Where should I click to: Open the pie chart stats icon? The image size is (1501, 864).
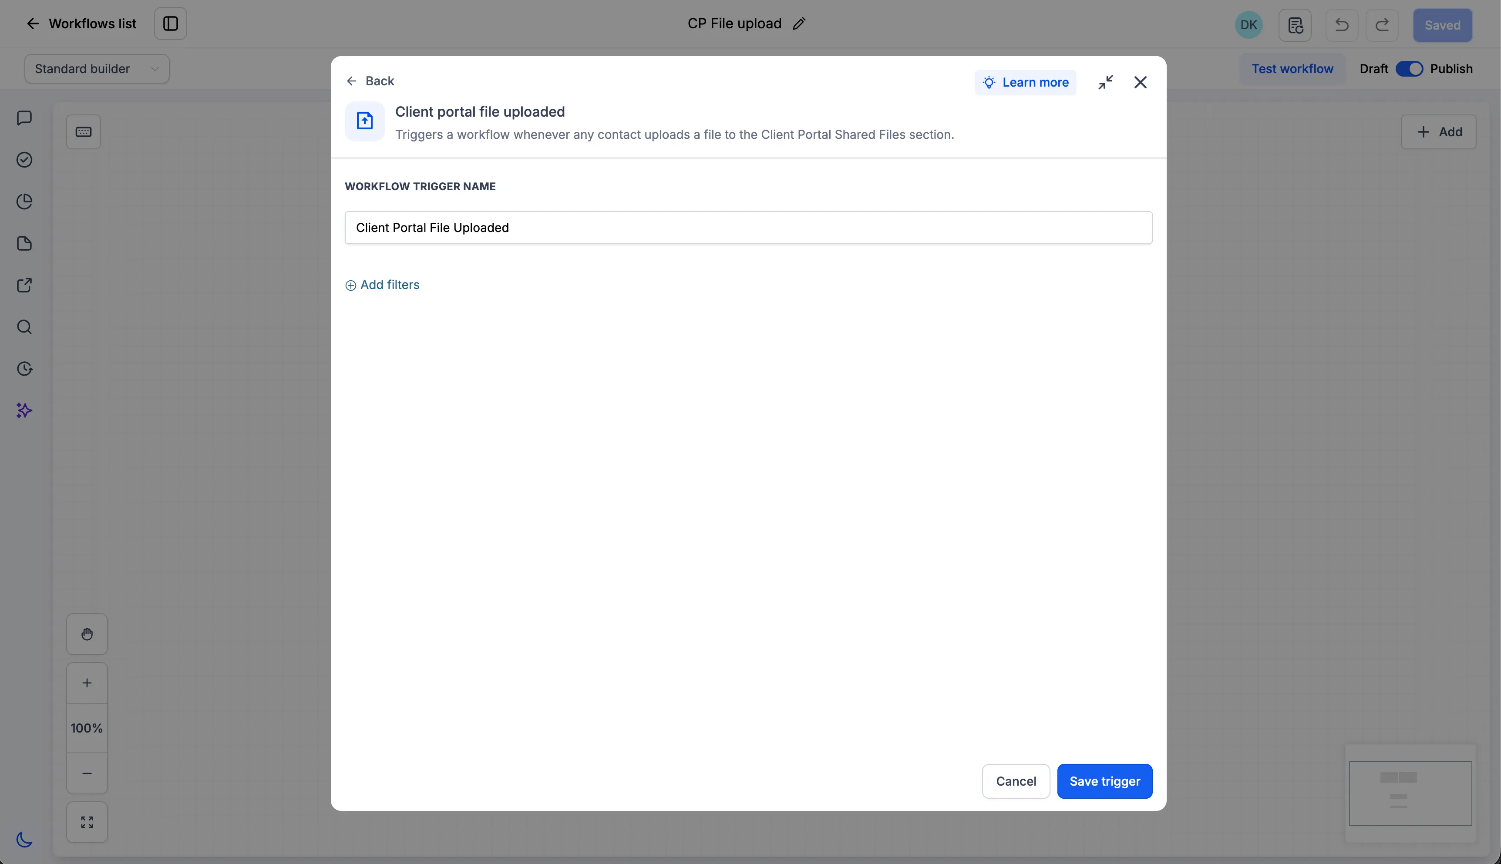pos(24,202)
